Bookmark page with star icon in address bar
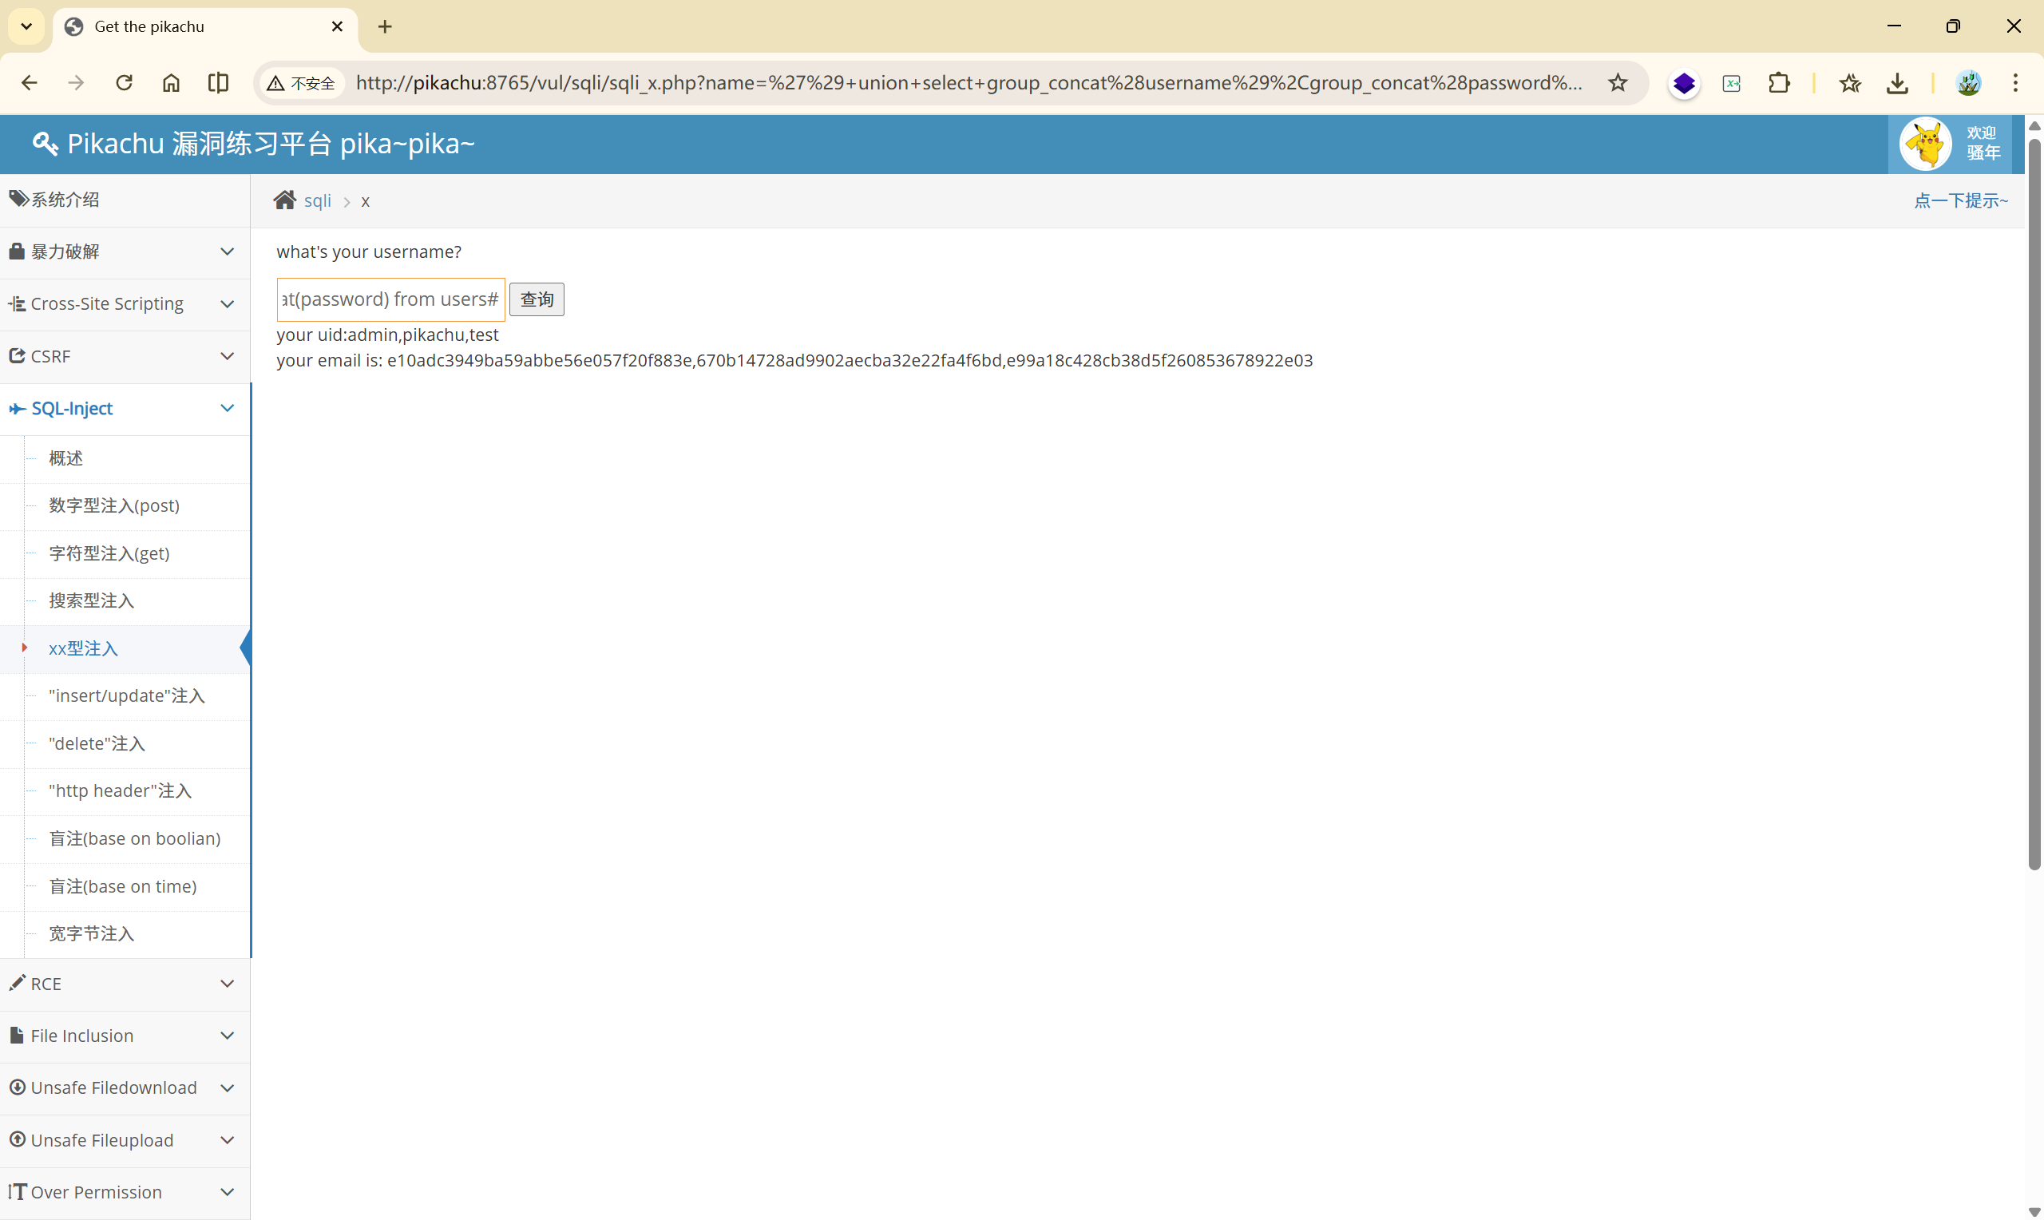This screenshot has width=2044, height=1220. point(1618,83)
